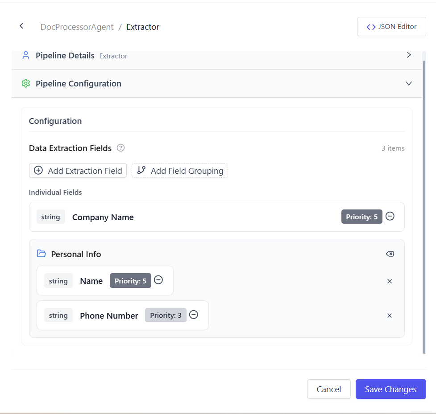The height and width of the screenshot is (414, 436).
Task: Click Add Field Grouping button
Action: point(180,171)
